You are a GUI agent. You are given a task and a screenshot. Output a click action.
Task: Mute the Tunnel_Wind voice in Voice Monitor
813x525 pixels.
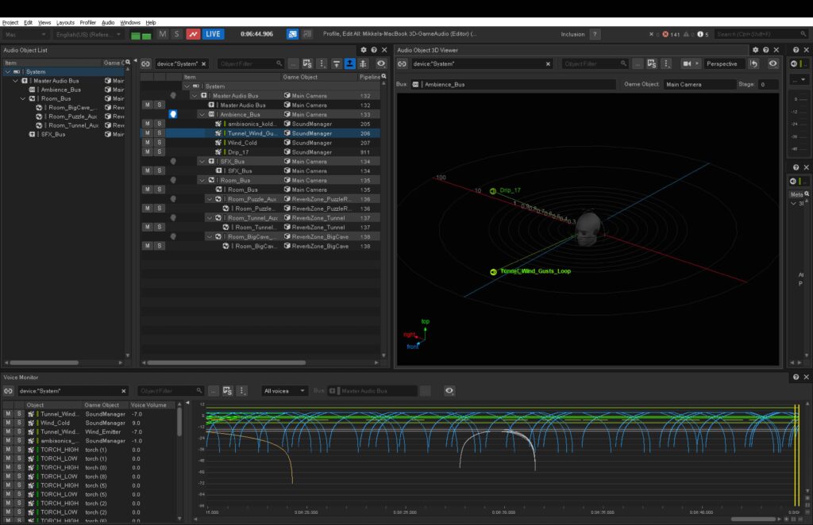pyautogui.click(x=9, y=413)
